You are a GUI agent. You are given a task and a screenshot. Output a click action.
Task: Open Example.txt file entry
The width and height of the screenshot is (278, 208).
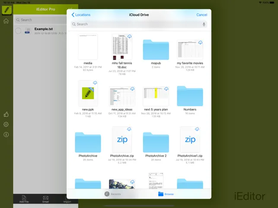pos(44,31)
